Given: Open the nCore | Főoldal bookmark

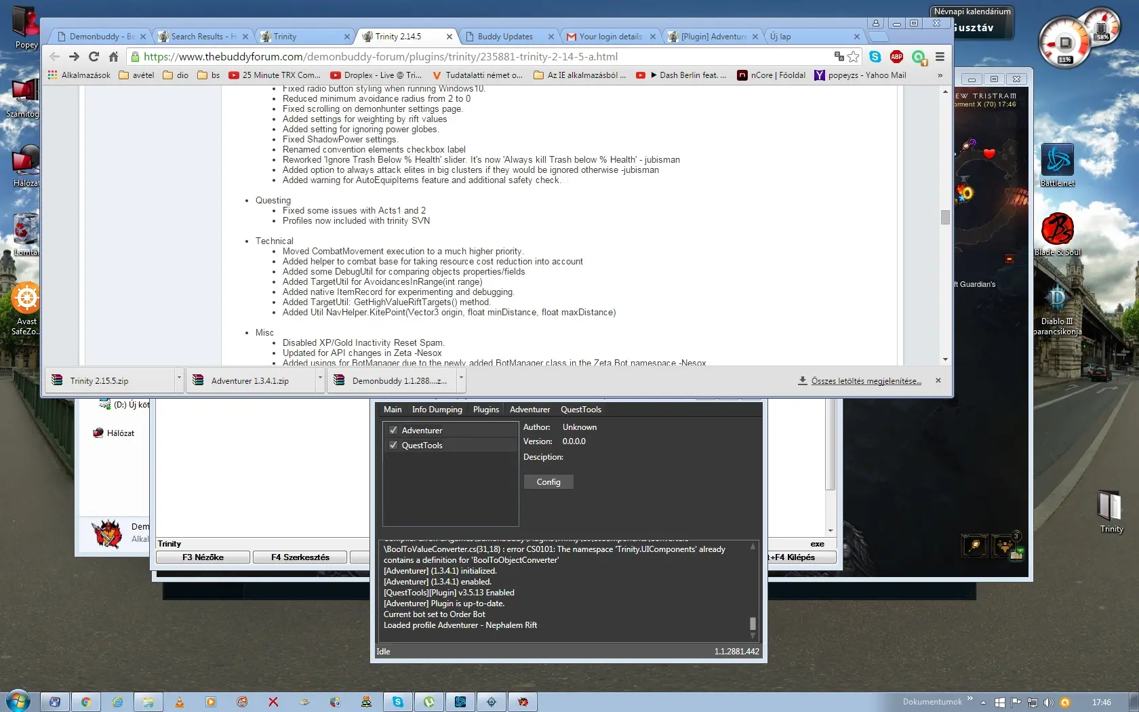Looking at the screenshot, I should 772,75.
